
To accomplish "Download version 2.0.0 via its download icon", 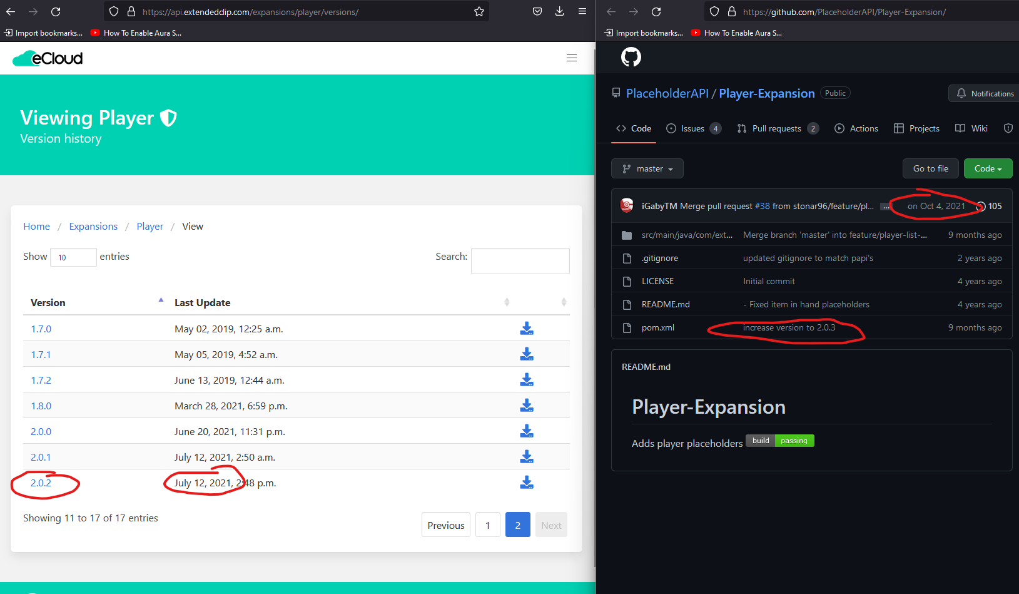I will coord(527,431).
